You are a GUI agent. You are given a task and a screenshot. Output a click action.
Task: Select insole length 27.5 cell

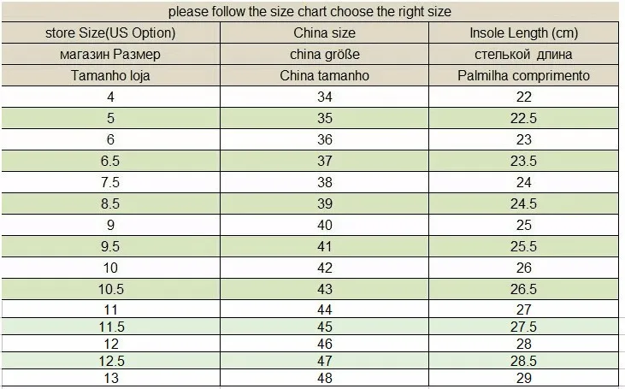point(524,327)
